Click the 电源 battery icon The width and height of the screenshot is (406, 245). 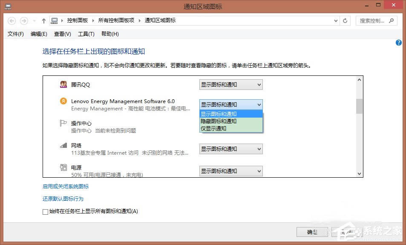point(63,167)
